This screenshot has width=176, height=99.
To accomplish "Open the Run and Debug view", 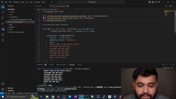I will 3,23.
